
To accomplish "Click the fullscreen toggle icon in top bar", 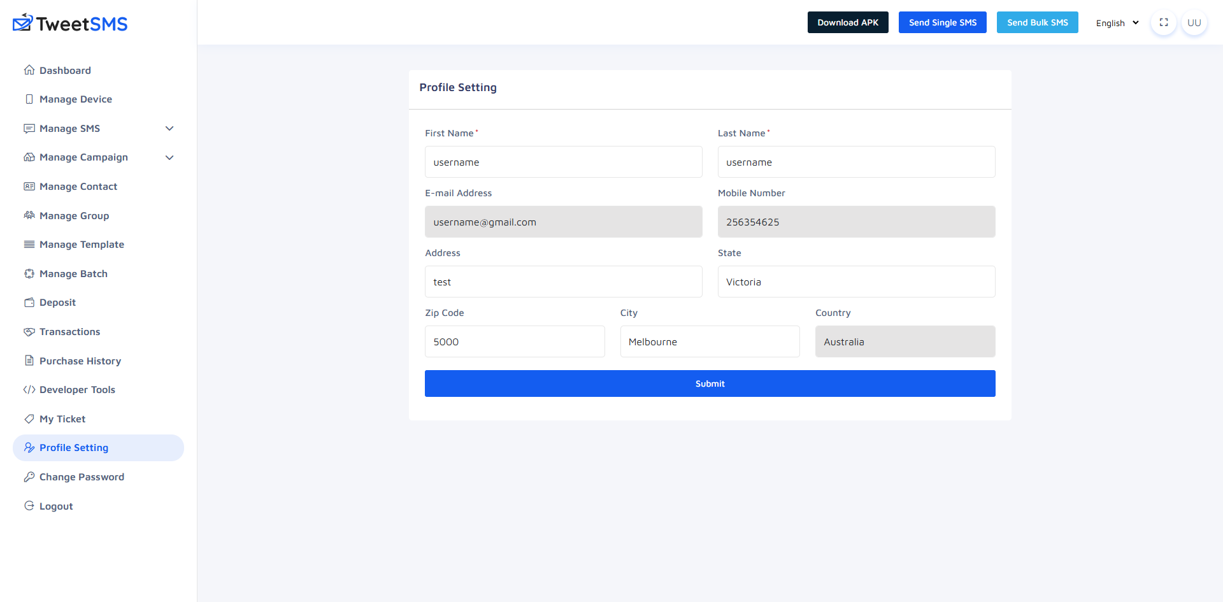I will pos(1164,22).
